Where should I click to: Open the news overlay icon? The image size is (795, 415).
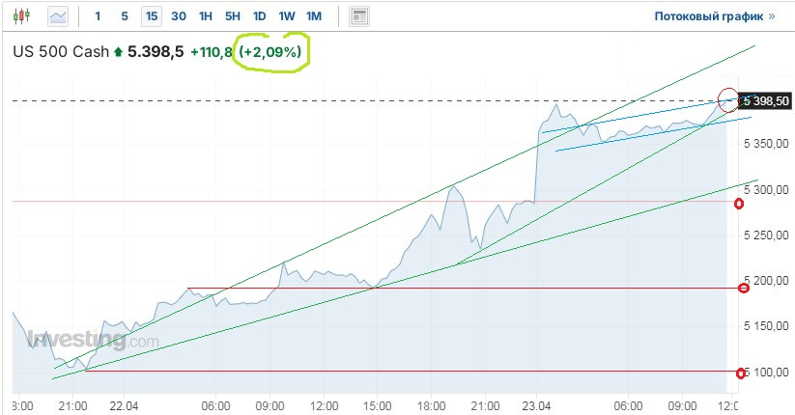(359, 16)
